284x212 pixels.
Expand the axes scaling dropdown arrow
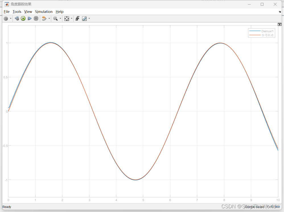tap(71, 18)
